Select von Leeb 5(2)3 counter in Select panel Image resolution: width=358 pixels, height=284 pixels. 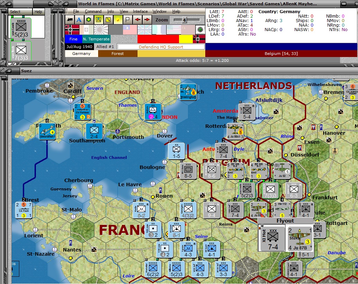click(21, 28)
